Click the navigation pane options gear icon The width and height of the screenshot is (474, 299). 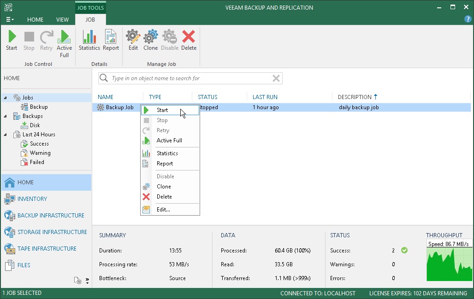78,281
